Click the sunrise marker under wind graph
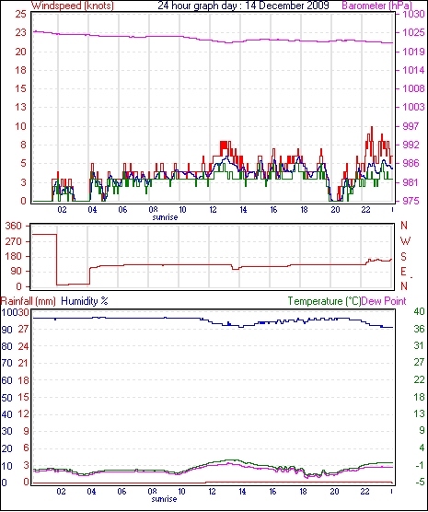Viewport: 428px width, 512px height. click(x=165, y=217)
